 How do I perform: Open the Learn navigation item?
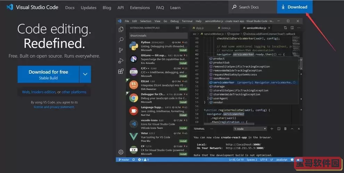tap(175, 8)
